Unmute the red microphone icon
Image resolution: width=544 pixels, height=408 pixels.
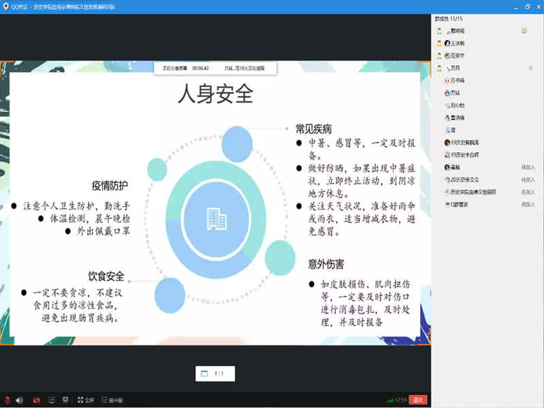pos(7,400)
